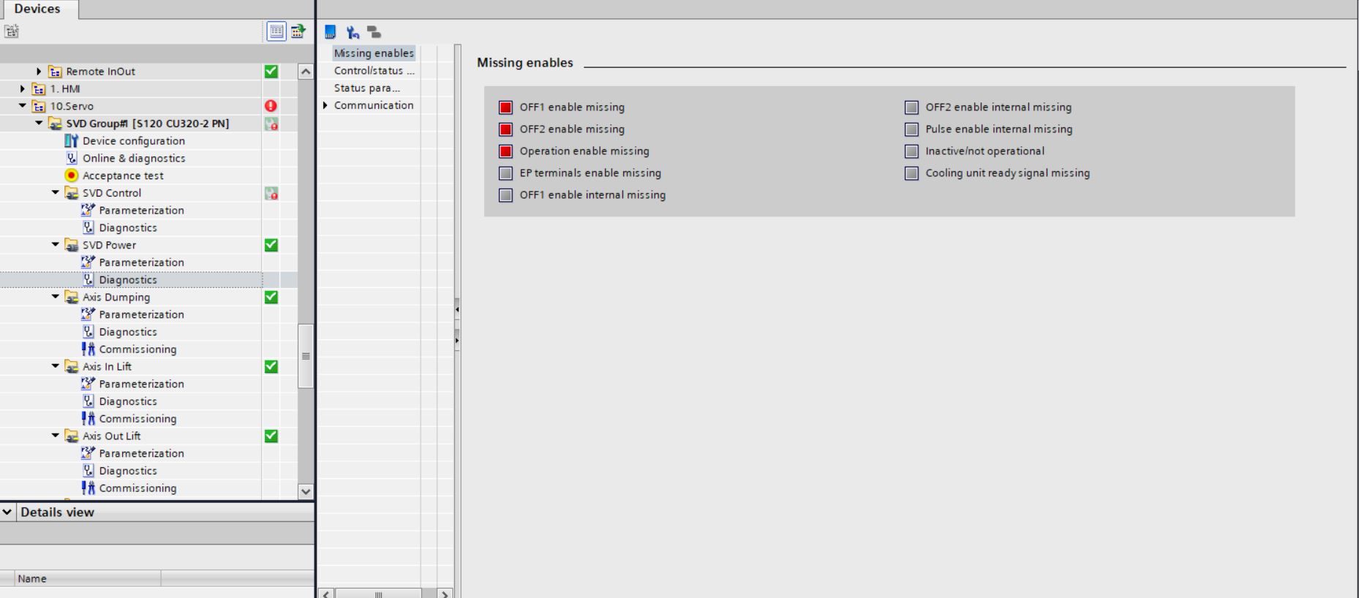Click the tree-structure icon below the Devices tab

(11, 31)
